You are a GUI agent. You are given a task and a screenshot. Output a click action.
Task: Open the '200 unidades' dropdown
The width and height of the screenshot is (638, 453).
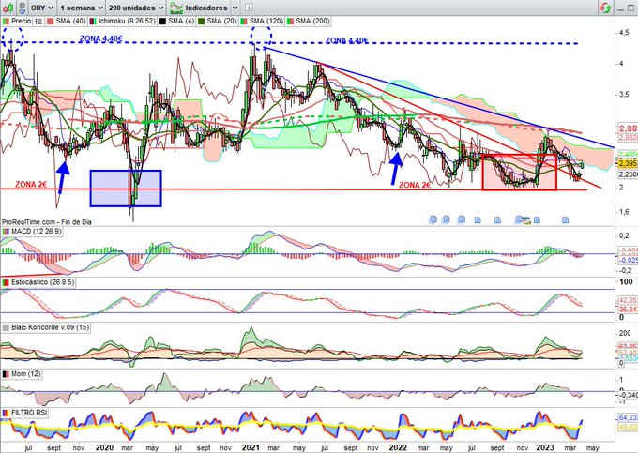(x=136, y=8)
